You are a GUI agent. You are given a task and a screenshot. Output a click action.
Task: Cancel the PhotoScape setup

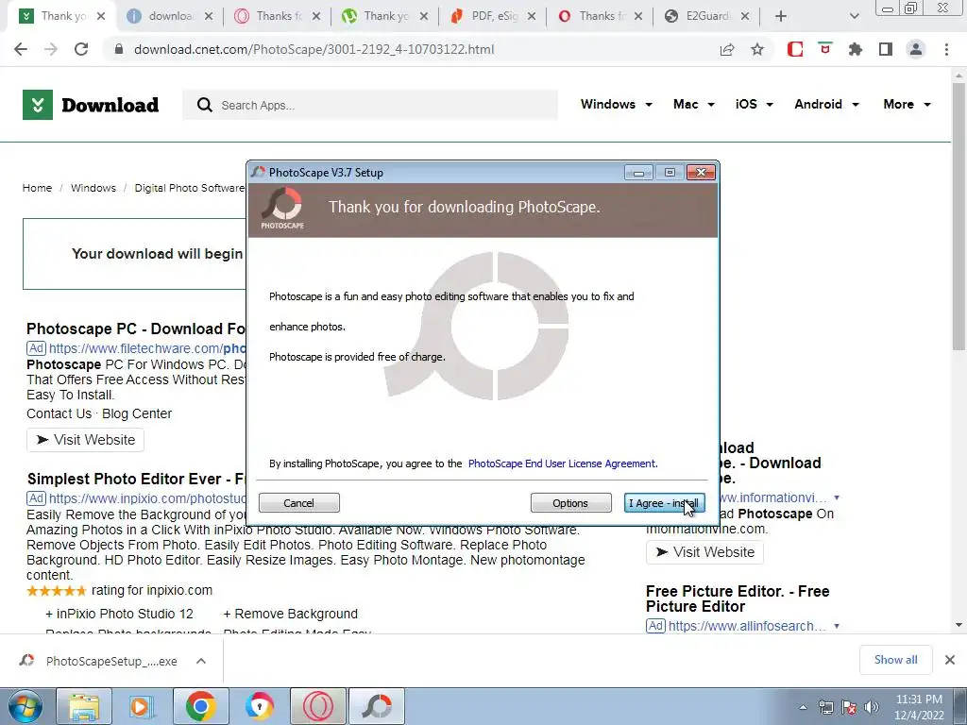pyautogui.click(x=298, y=503)
